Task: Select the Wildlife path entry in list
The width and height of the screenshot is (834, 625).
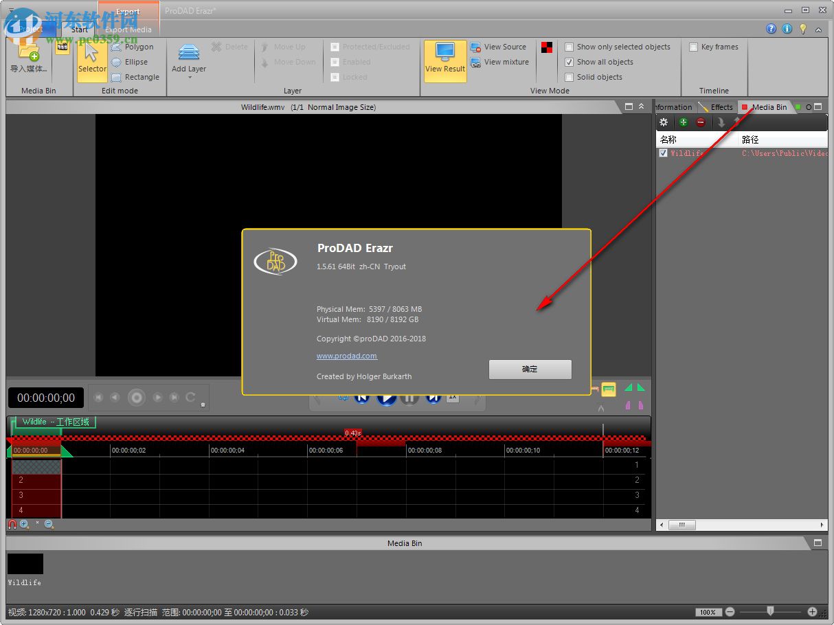Action: [785, 154]
